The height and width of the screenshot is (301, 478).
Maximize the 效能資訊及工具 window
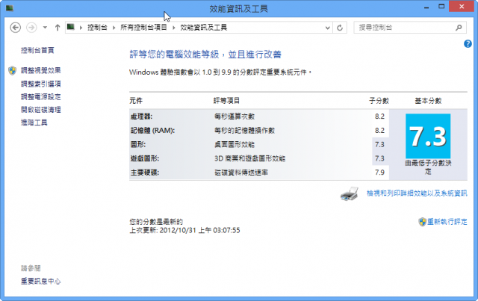click(x=441, y=7)
